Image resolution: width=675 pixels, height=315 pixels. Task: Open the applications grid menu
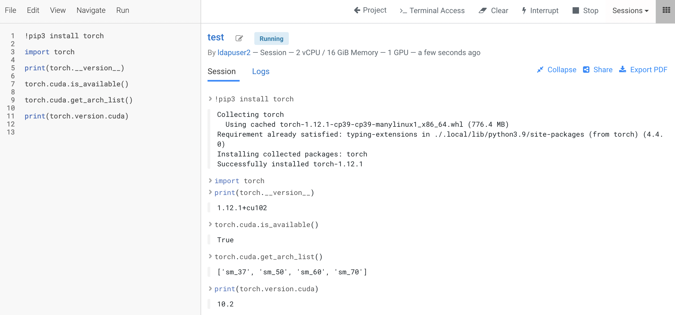[666, 11]
